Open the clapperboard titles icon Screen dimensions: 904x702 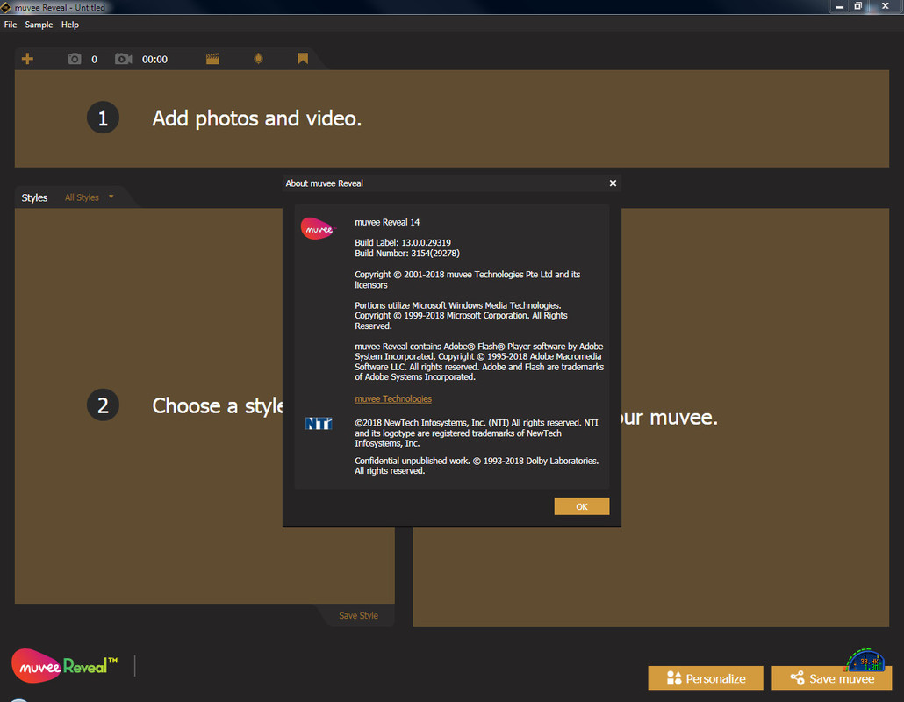212,59
